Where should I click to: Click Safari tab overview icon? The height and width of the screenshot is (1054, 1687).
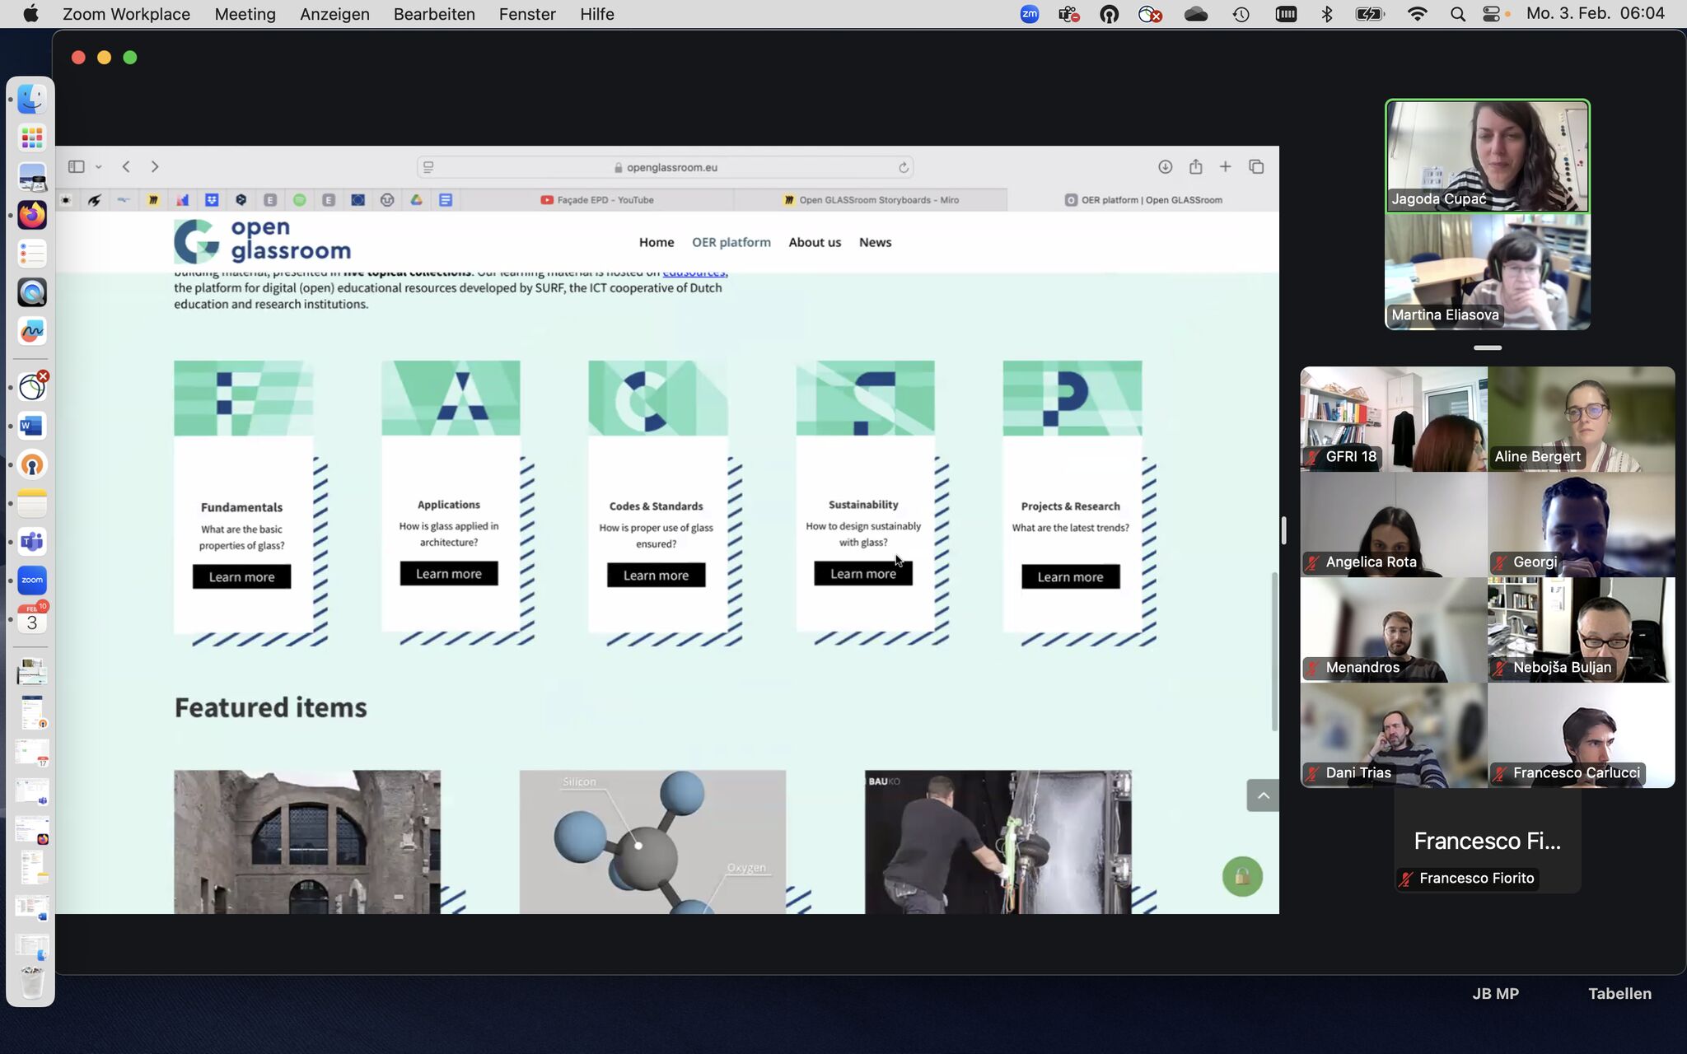[1256, 166]
